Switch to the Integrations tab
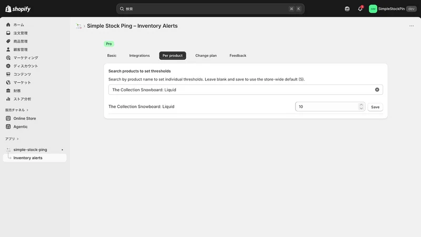 pos(139,56)
